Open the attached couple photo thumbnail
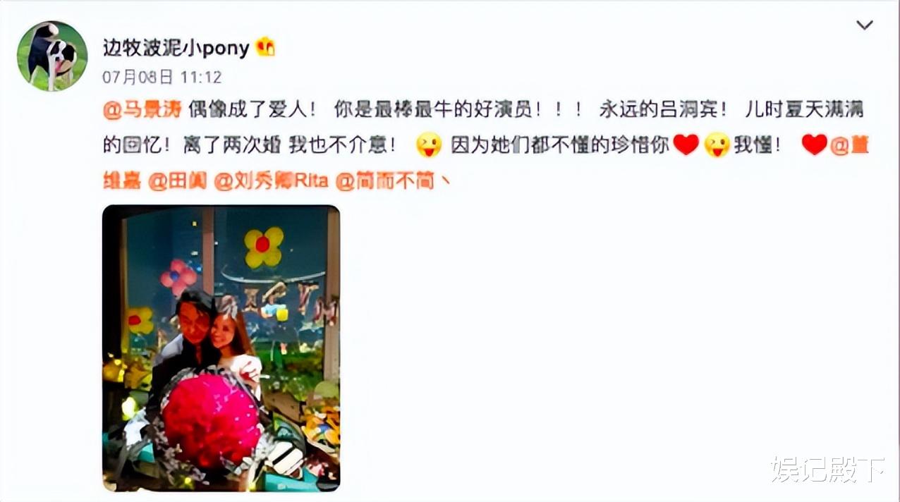The height and width of the screenshot is (502, 900). [x=221, y=348]
